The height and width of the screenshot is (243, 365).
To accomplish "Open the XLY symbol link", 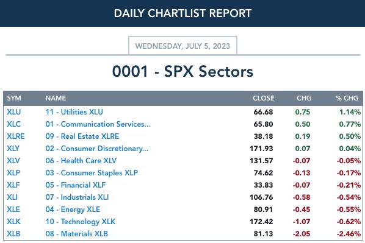I will pyautogui.click(x=13, y=149).
